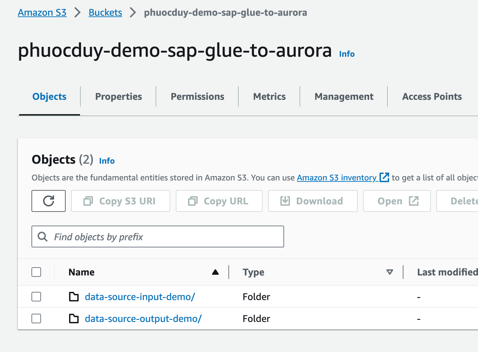Click the Copy URL button
Image resolution: width=478 pixels, height=352 pixels.
tap(219, 201)
